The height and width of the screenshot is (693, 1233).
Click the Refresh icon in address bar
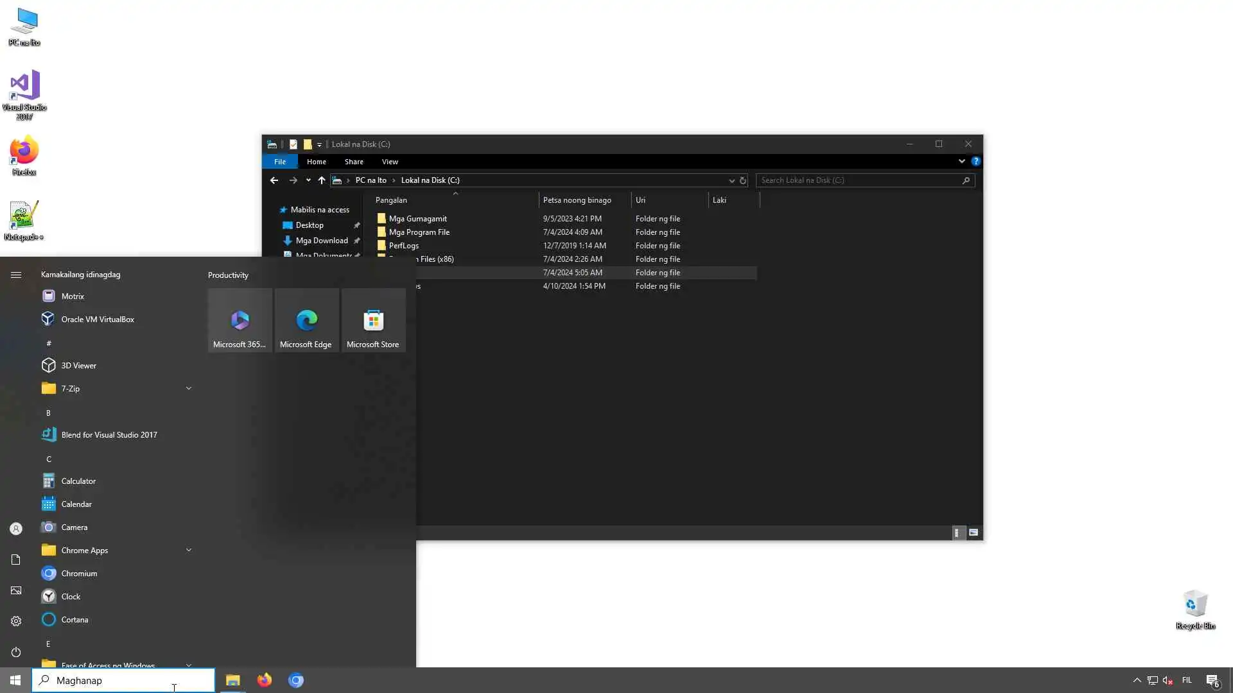click(743, 181)
